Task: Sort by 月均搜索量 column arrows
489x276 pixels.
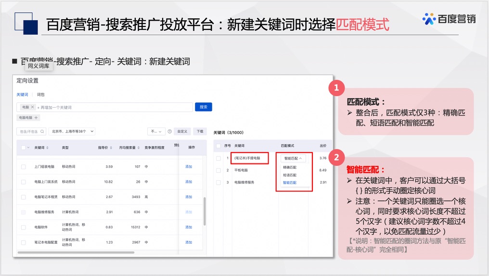Action: pos(139,148)
